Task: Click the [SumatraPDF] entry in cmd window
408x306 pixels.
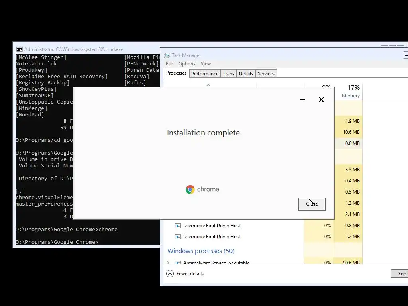Action: 35,96
